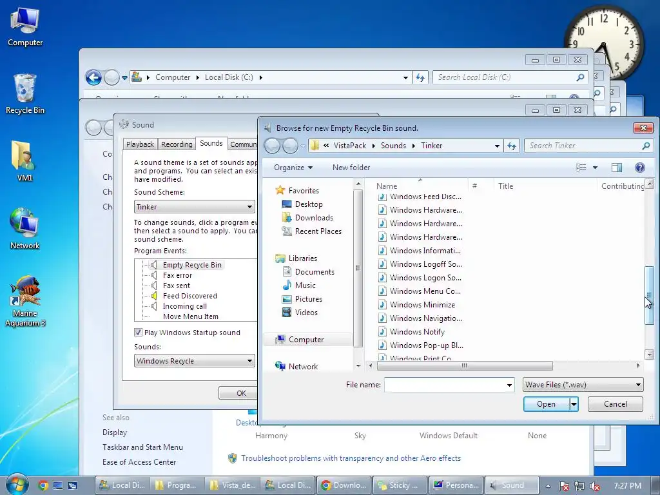Click the navigation pane scrollbar thumb
The image size is (660, 495).
coord(358,268)
